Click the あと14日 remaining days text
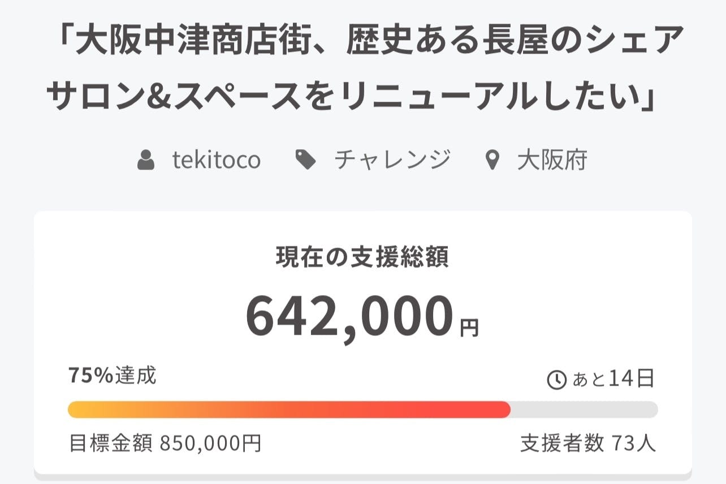This screenshot has height=484, width=726. 613,379
